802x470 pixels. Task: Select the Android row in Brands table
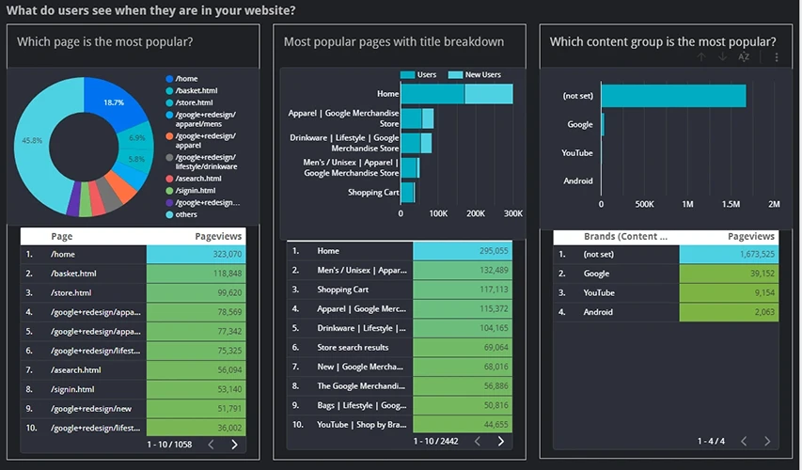(x=666, y=312)
